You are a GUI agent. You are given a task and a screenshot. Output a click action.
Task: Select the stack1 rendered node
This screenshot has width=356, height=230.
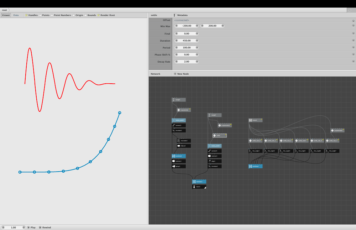point(199,187)
